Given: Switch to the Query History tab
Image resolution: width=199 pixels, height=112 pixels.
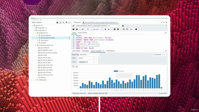Looking at the screenshot, I should coord(83,33).
